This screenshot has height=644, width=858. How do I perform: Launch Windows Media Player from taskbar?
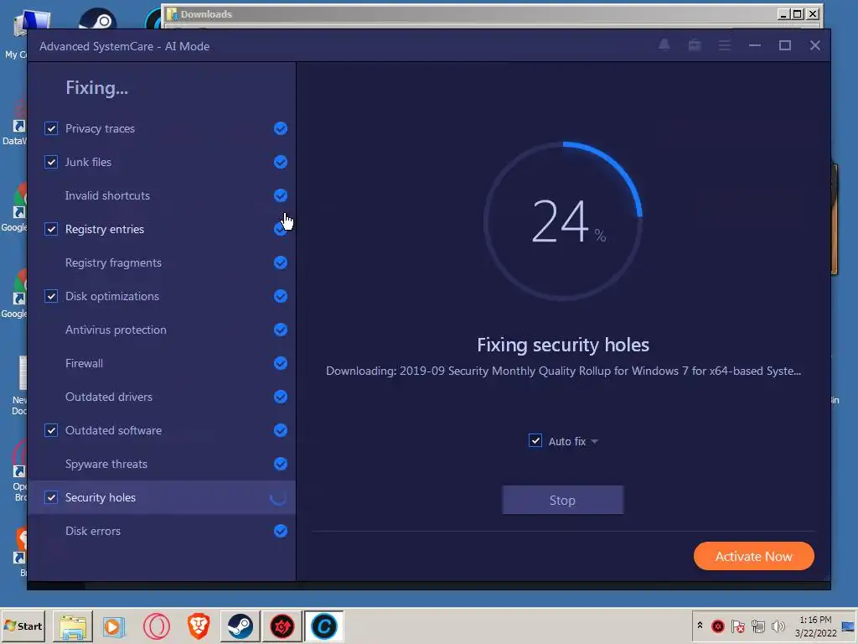click(114, 626)
